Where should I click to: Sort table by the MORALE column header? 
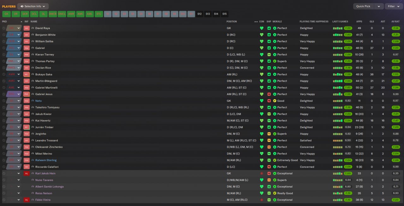coord(277,21)
